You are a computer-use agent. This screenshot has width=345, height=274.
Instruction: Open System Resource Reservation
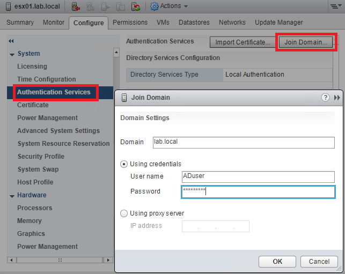pos(64,144)
